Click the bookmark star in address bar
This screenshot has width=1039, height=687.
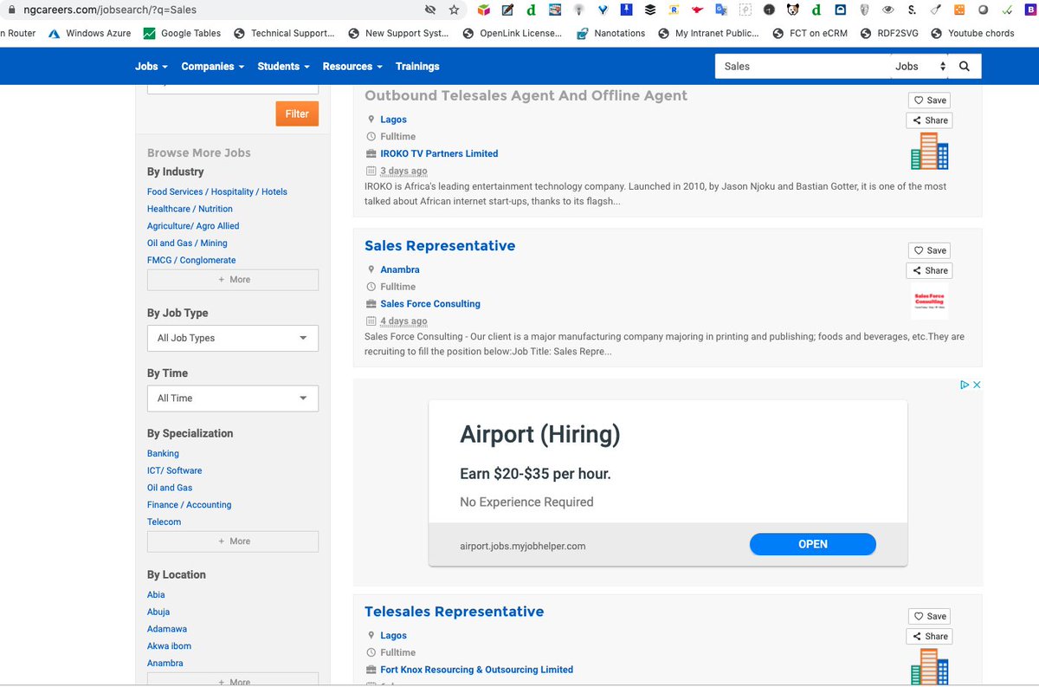click(454, 10)
